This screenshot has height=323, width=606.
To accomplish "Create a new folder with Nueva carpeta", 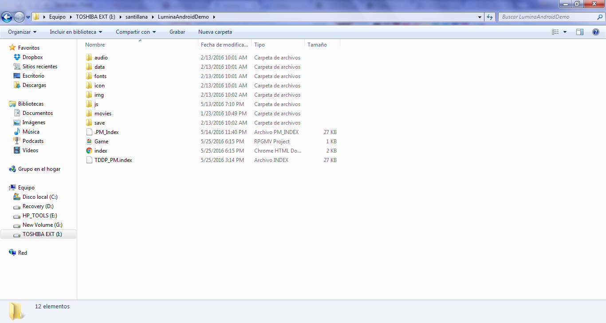I will click(215, 32).
